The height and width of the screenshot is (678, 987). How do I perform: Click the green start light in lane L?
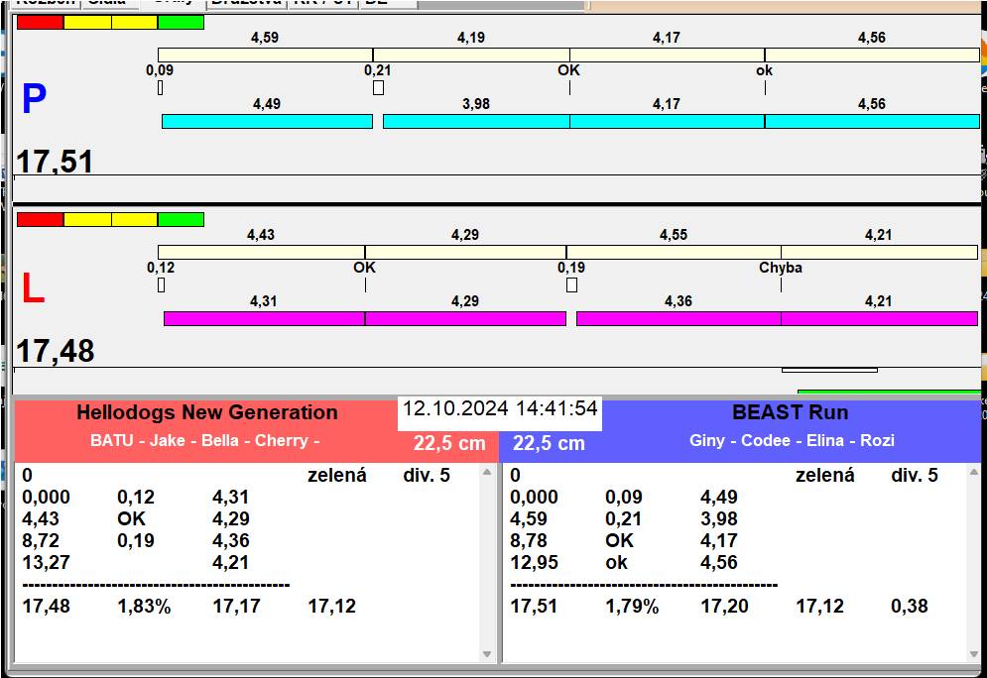[181, 219]
